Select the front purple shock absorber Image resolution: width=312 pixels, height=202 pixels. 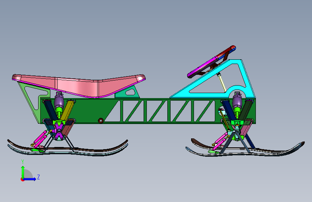tap(237, 100)
